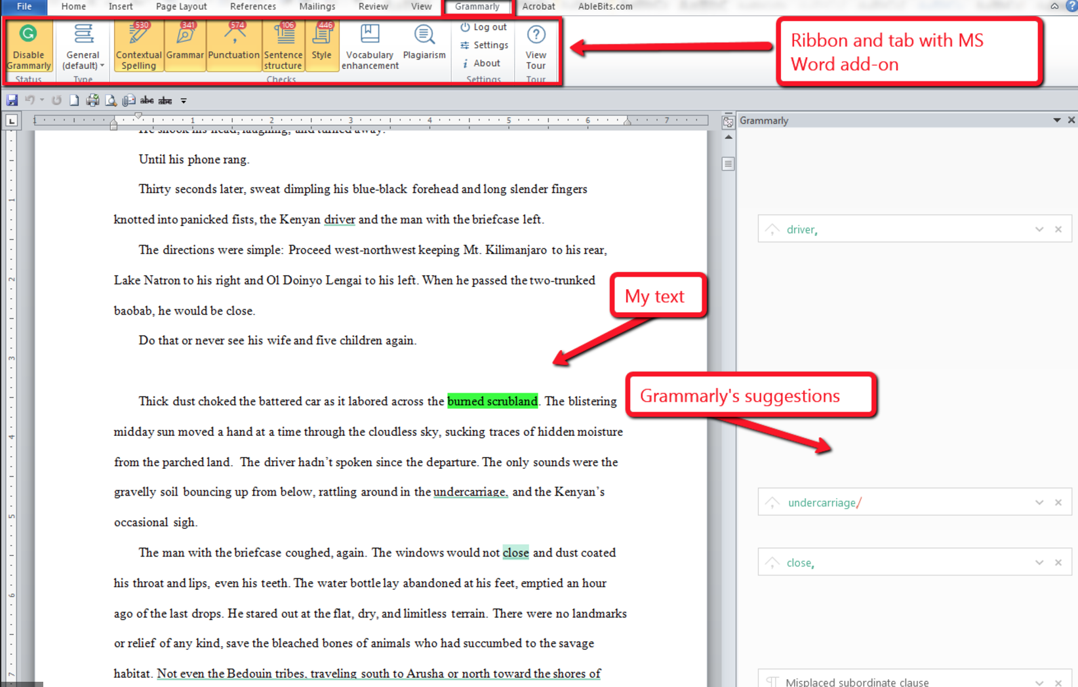Select the Grammarly ribbon tab
The height and width of the screenshot is (687, 1078).
click(477, 7)
